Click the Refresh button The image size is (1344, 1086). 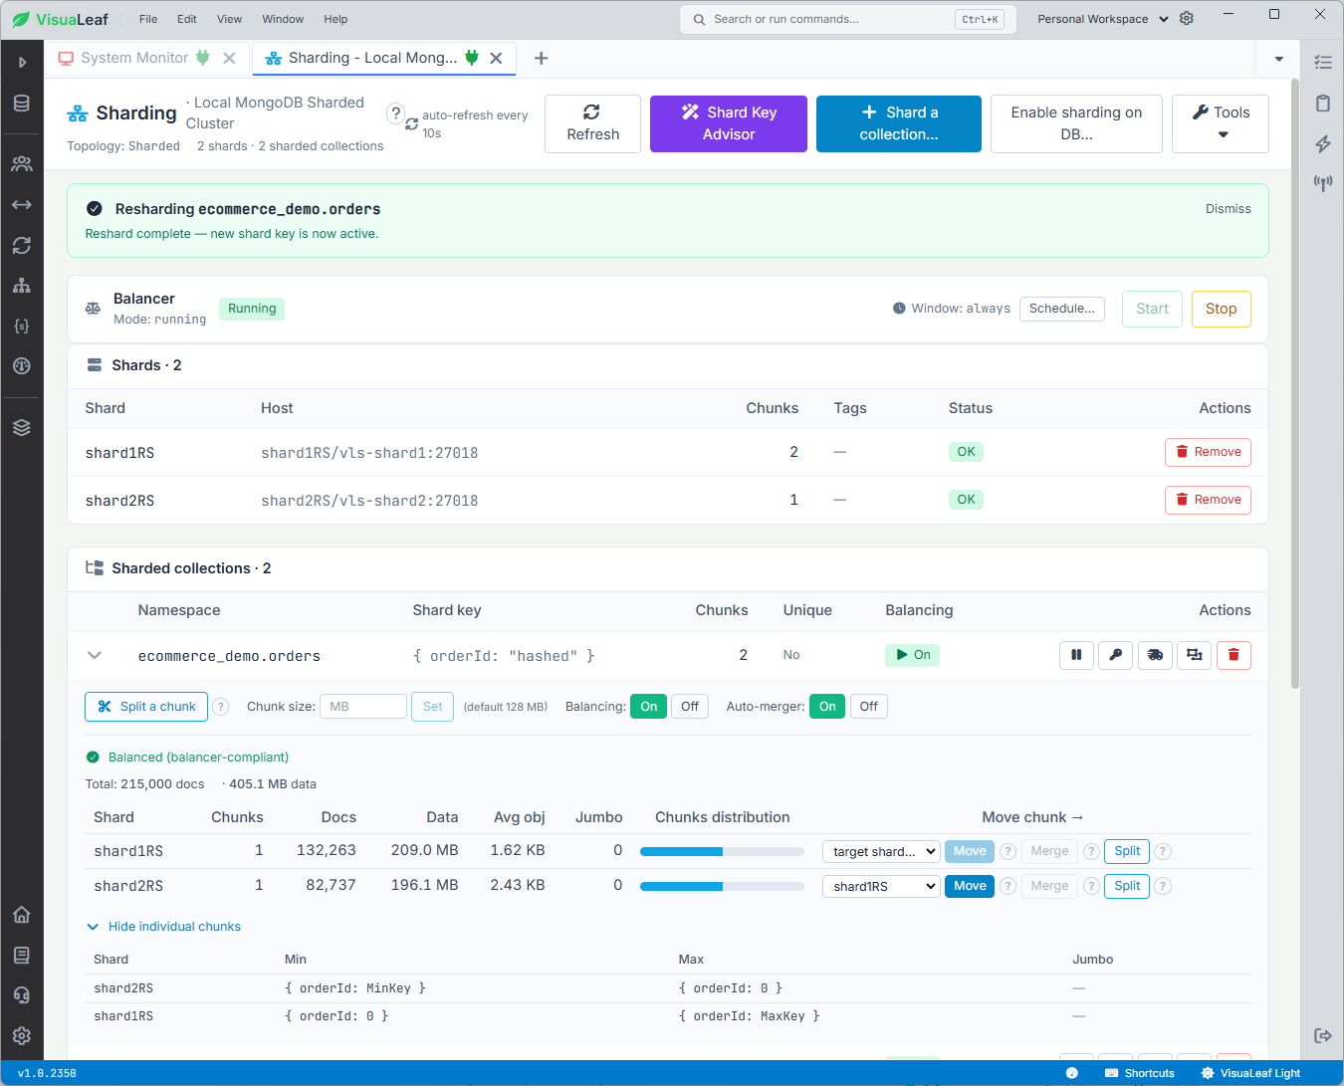592,123
